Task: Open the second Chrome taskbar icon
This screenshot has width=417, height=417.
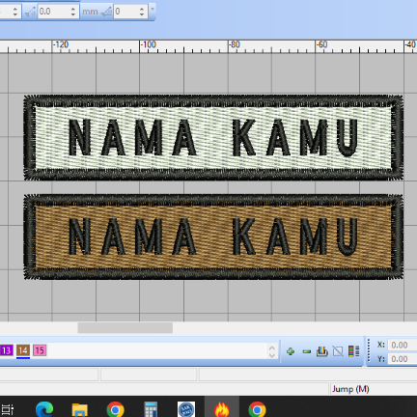Action: [257, 409]
